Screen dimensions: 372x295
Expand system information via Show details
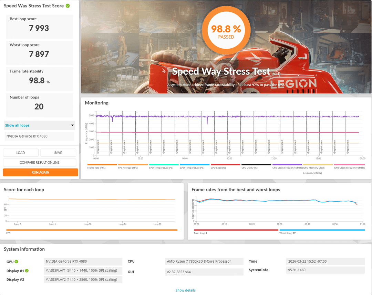(185, 290)
